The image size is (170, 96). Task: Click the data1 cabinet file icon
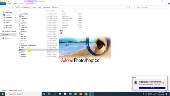pos(20,34)
